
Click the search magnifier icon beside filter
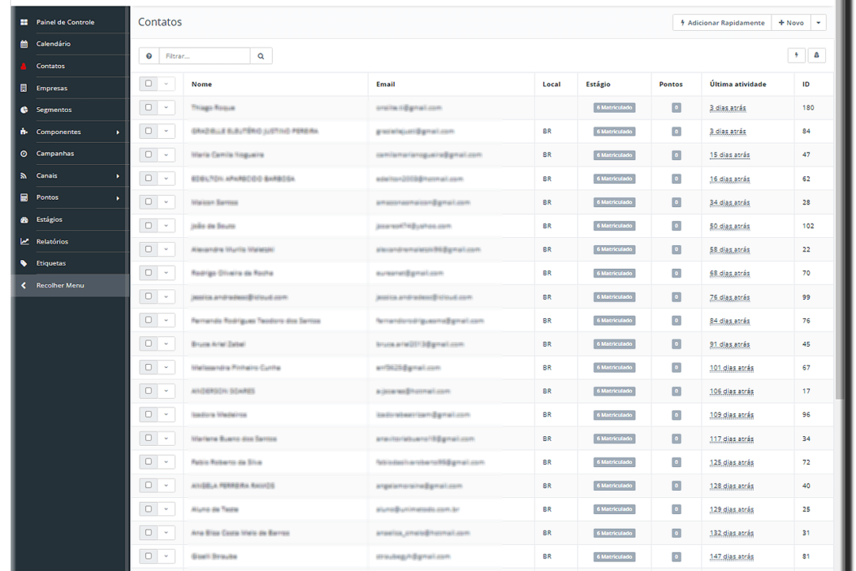coord(261,56)
